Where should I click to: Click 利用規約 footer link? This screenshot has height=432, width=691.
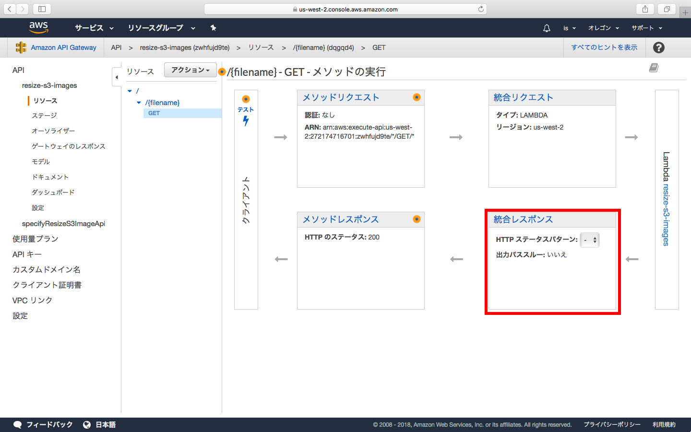click(664, 425)
